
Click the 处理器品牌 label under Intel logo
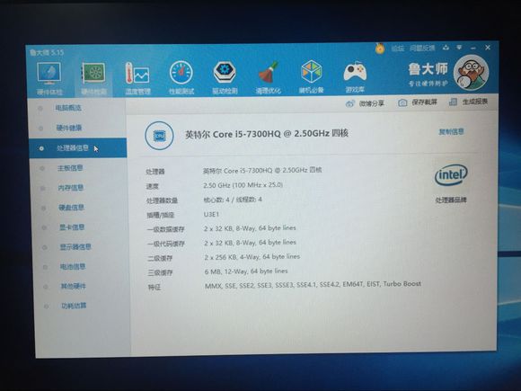451,200
